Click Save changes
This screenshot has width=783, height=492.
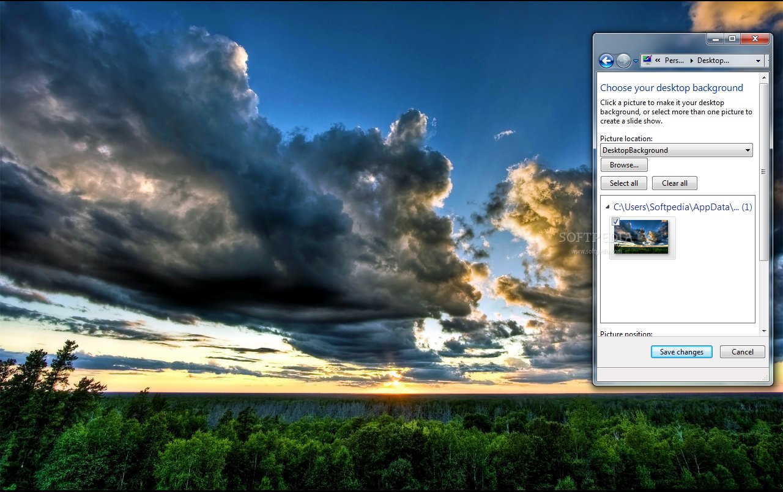click(681, 352)
